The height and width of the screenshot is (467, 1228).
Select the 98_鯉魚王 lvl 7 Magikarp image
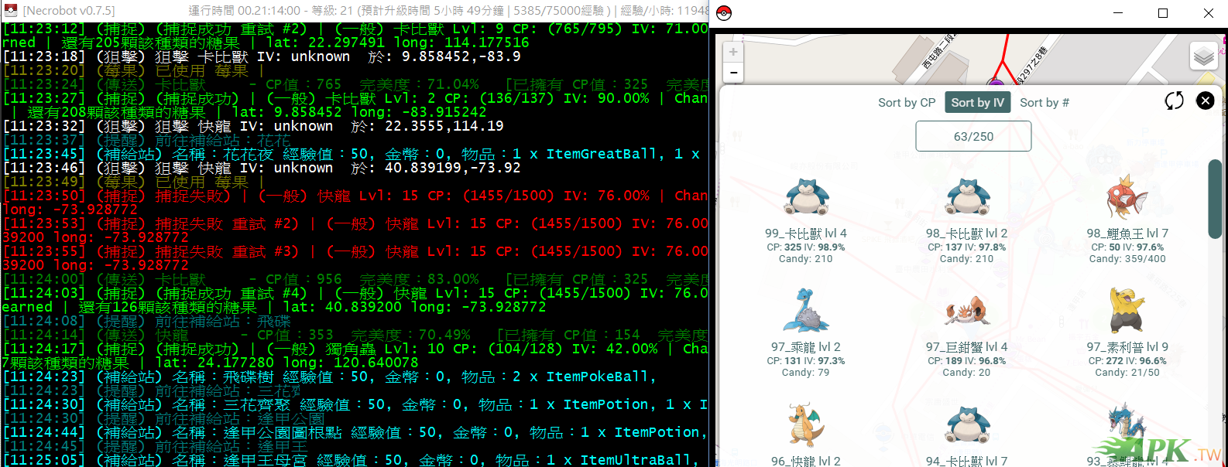click(1127, 198)
